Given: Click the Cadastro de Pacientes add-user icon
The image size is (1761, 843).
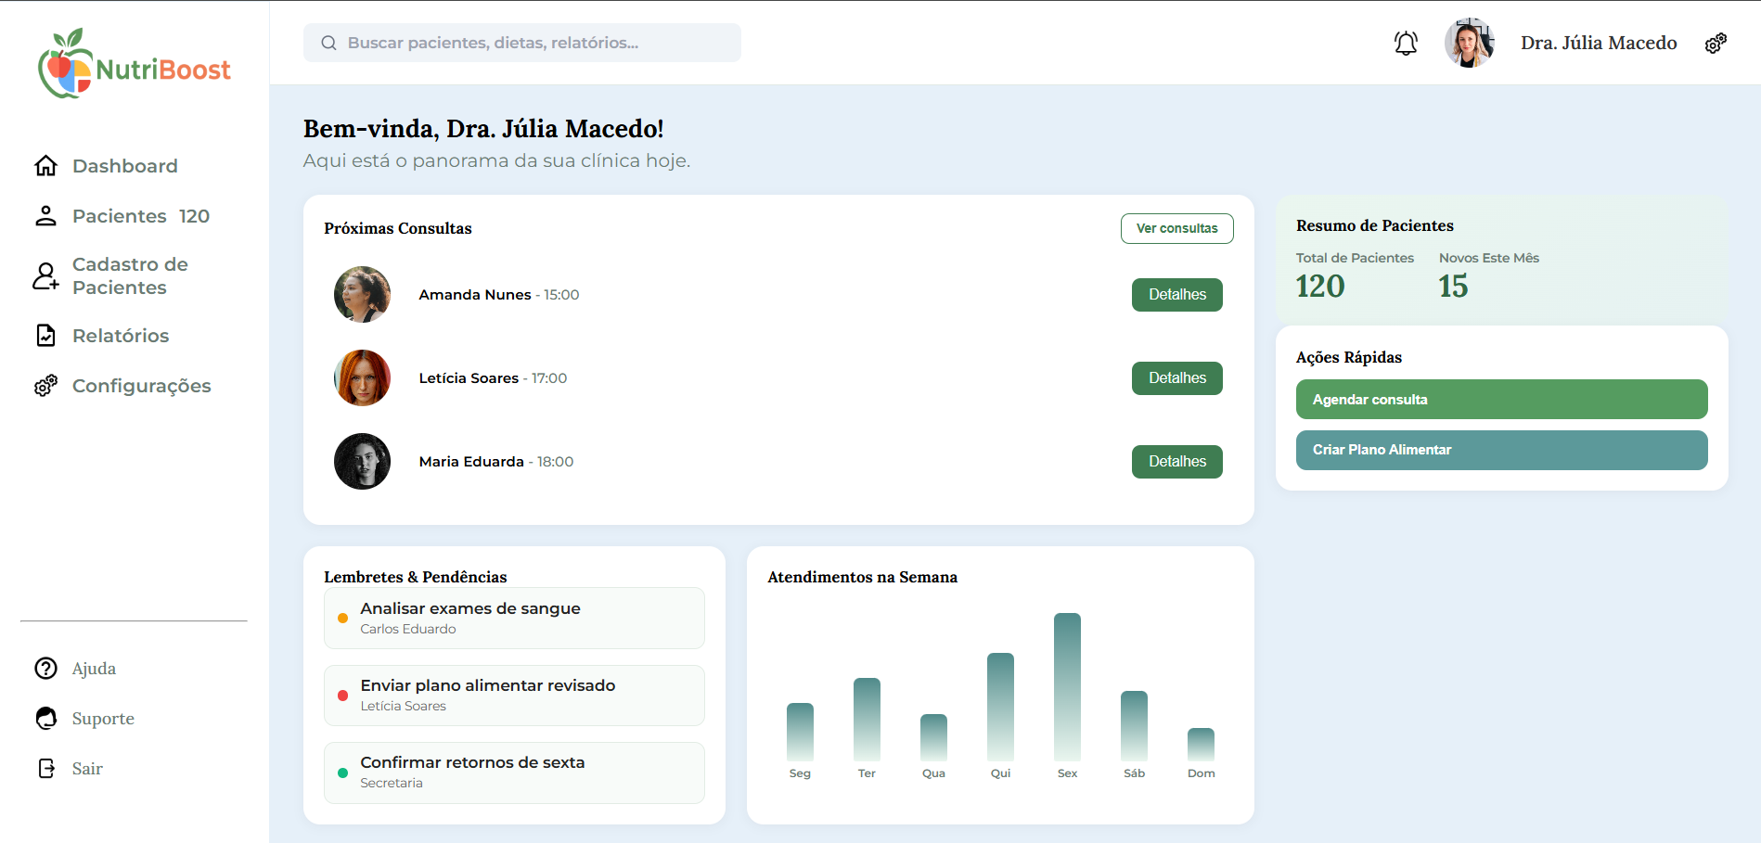Looking at the screenshot, I should click(45, 275).
